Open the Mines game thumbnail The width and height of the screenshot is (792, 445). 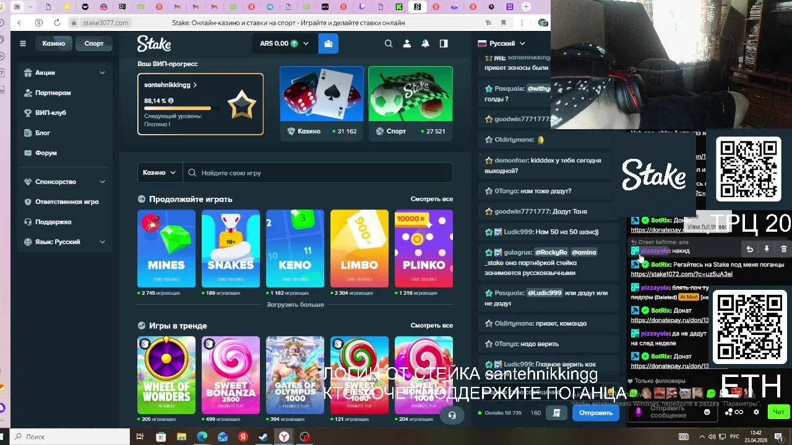point(166,248)
